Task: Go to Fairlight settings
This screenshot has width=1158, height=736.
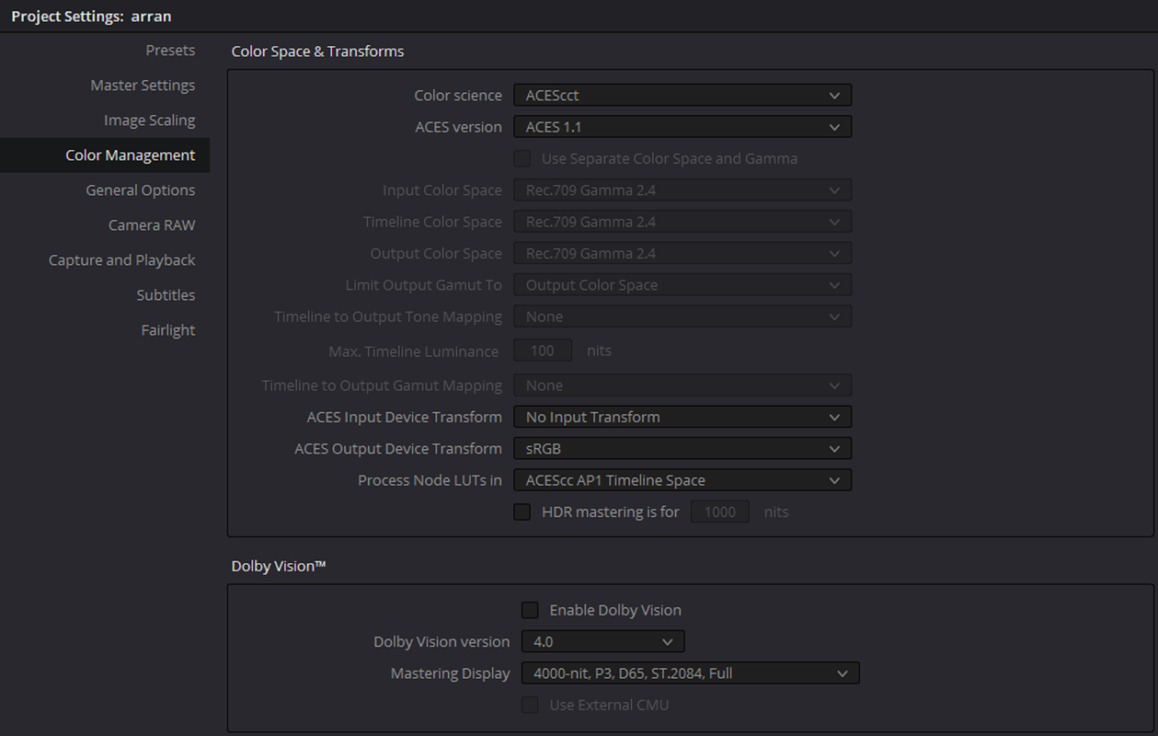Action: [167, 330]
